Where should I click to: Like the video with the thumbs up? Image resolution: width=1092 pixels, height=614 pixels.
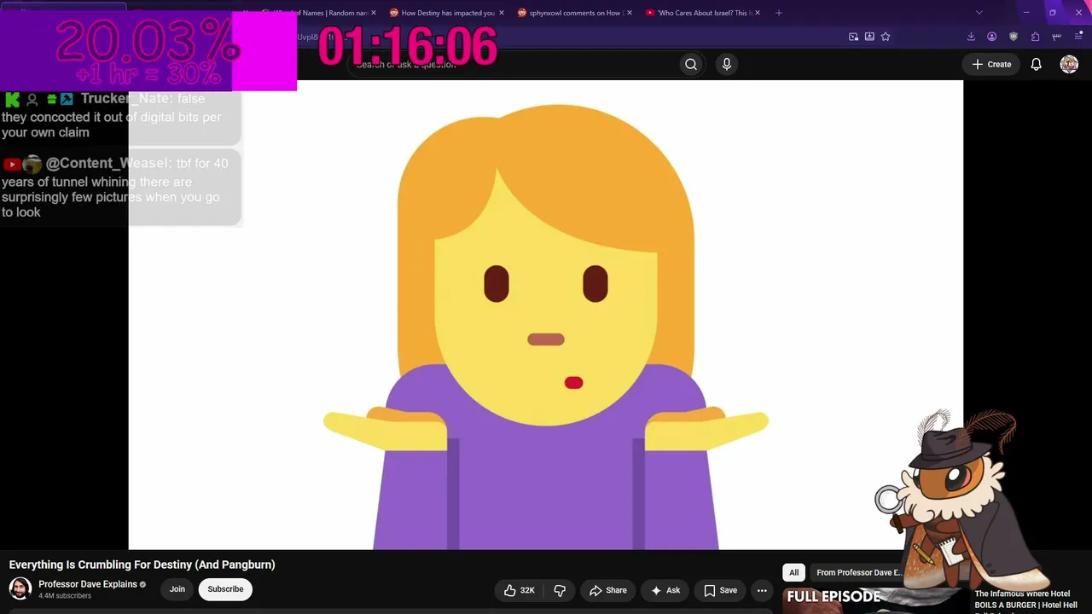point(520,590)
